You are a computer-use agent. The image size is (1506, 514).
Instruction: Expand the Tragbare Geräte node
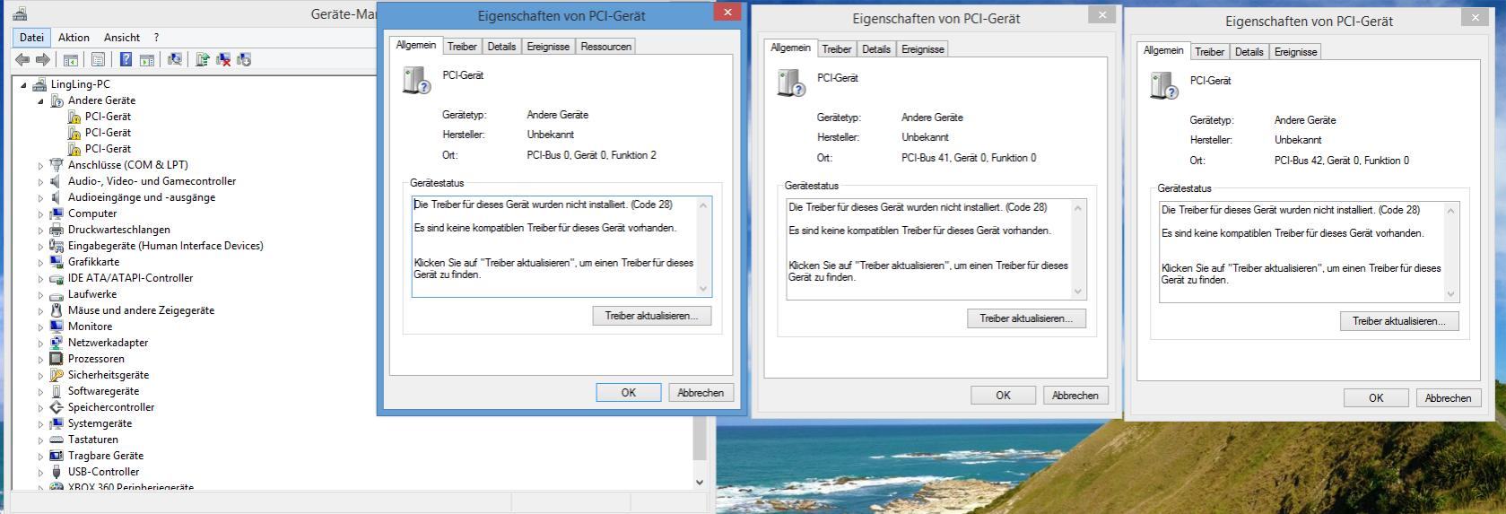(40, 456)
